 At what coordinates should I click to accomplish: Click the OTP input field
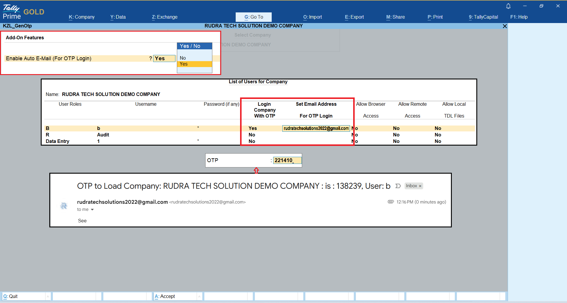287,160
